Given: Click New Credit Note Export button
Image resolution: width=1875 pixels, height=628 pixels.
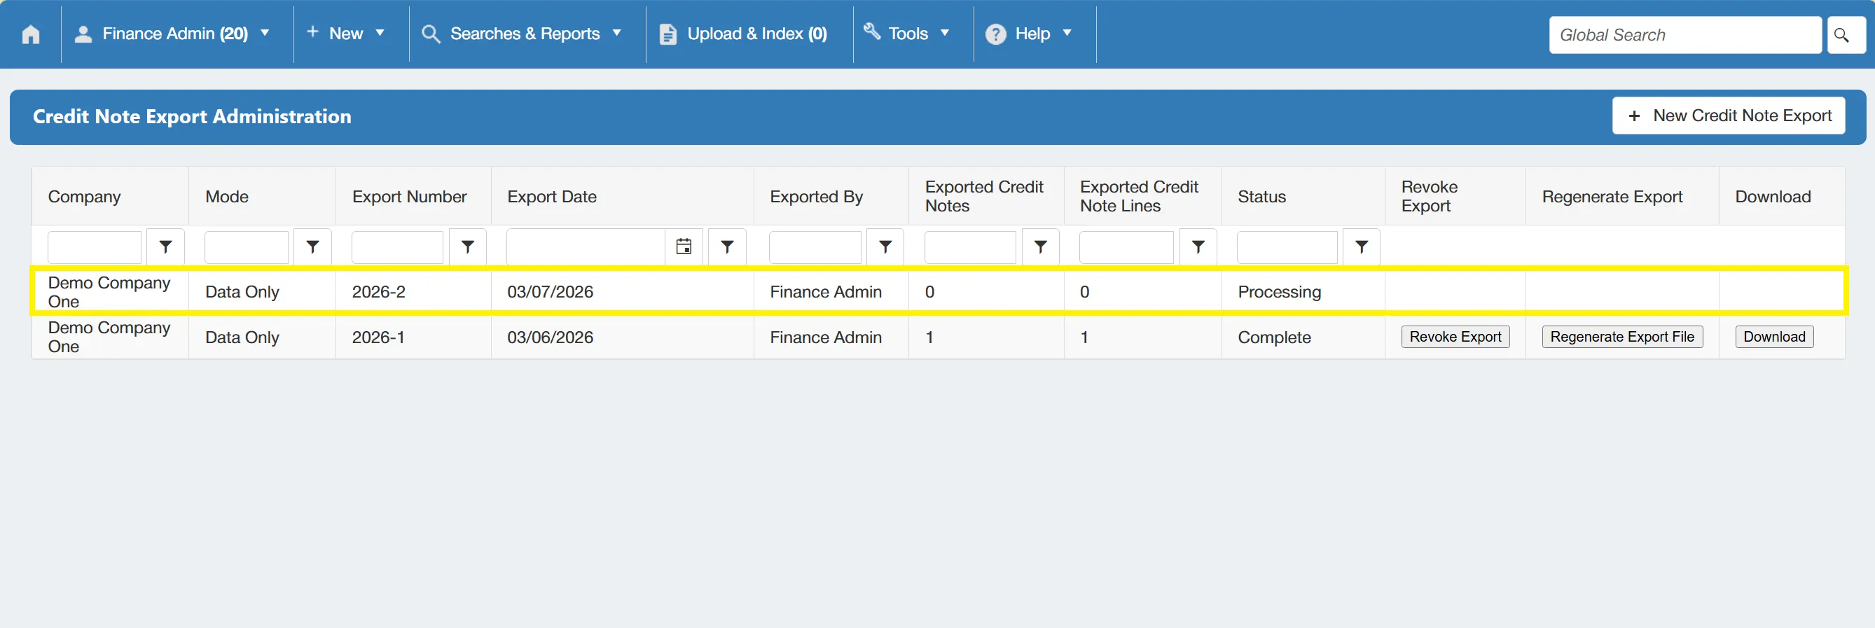Looking at the screenshot, I should point(1729,116).
